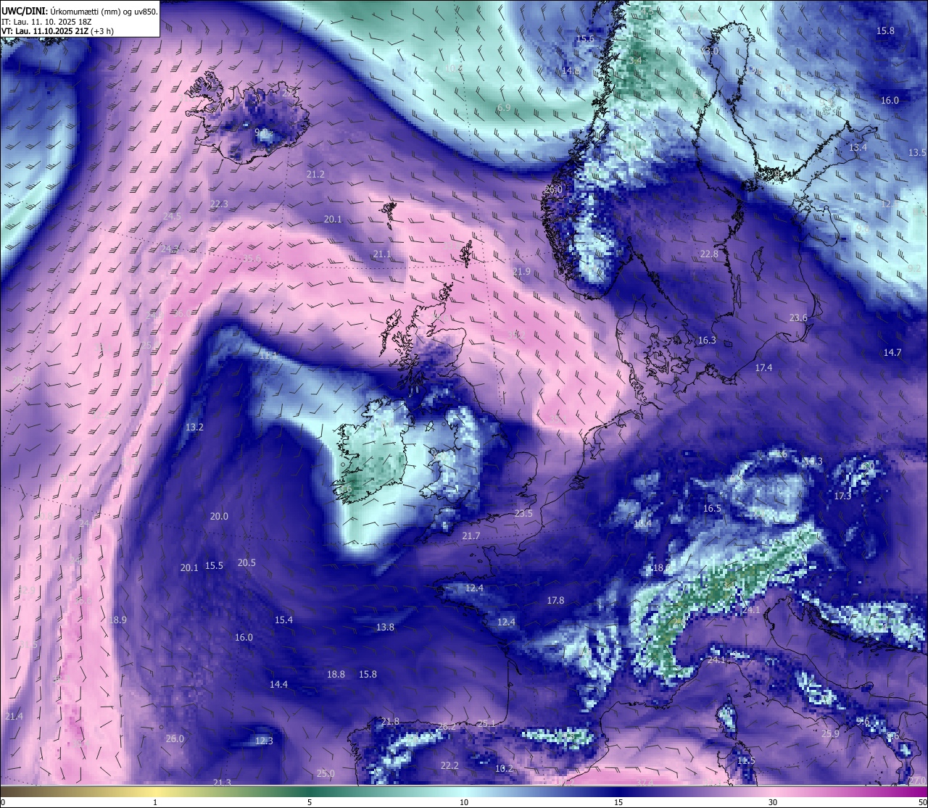This screenshot has width=928, height=808.
Task: Click the 13.8 value on the map
Action: click(x=385, y=628)
